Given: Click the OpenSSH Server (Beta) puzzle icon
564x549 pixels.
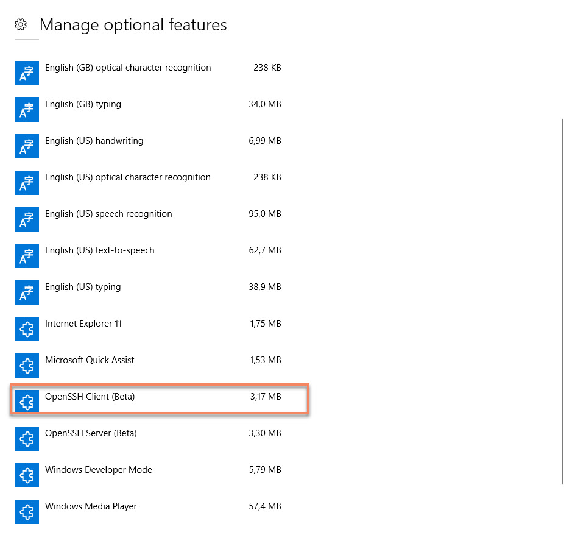Looking at the screenshot, I should click(x=27, y=439).
